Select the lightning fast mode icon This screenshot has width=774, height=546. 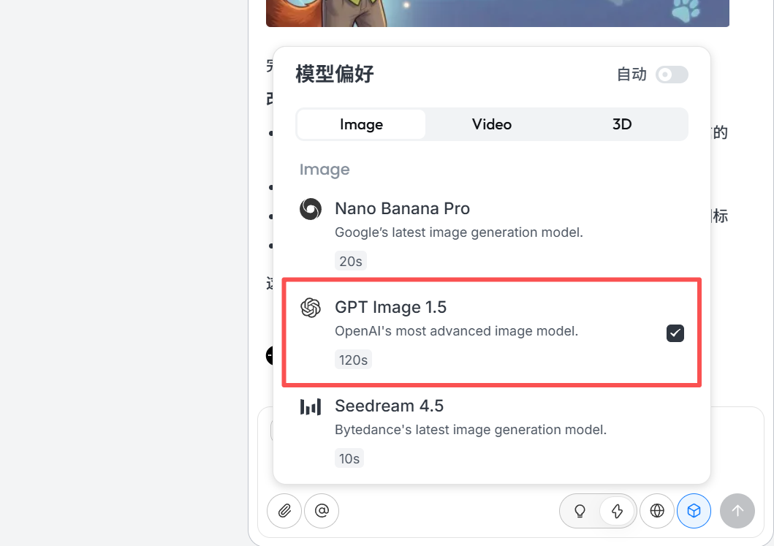tap(618, 511)
